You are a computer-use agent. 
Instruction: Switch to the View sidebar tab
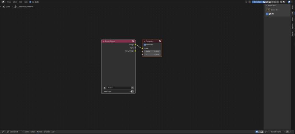click(292, 19)
